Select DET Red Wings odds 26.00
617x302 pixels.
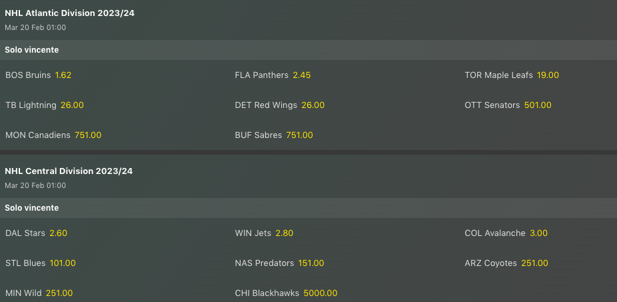pos(312,105)
